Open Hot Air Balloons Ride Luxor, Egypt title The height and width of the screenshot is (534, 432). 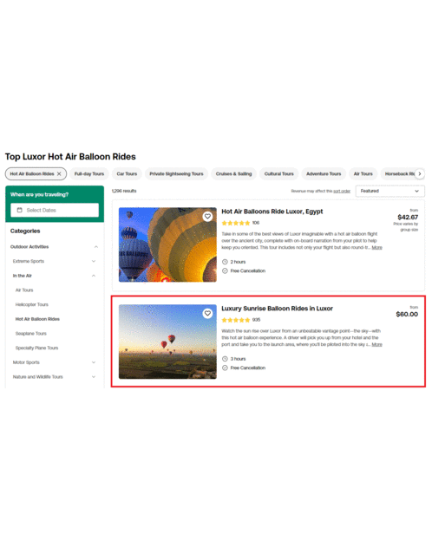click(x=272, y=212)
